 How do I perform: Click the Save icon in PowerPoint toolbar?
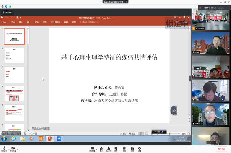[x=3, y=17]
